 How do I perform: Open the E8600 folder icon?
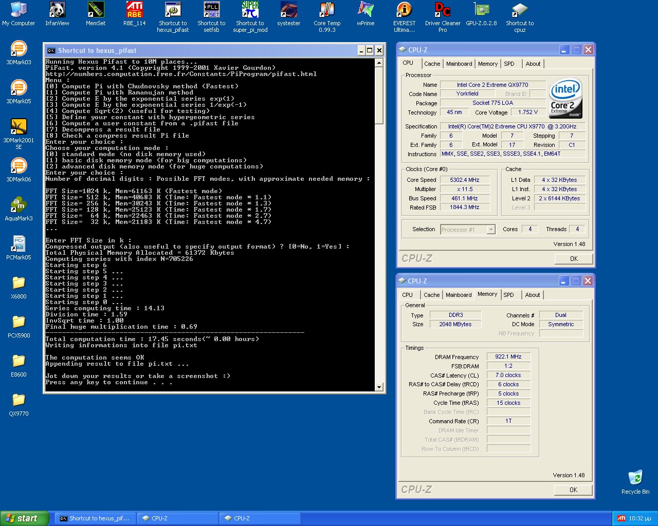(x=19, y=365)
